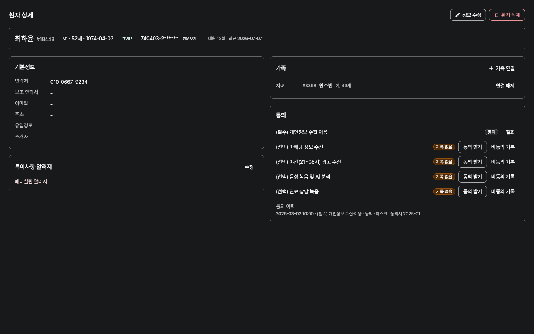Unlink family member 안수빈 with 연결 해제
This screenshot has width=534, height=334.
[505, 86]
